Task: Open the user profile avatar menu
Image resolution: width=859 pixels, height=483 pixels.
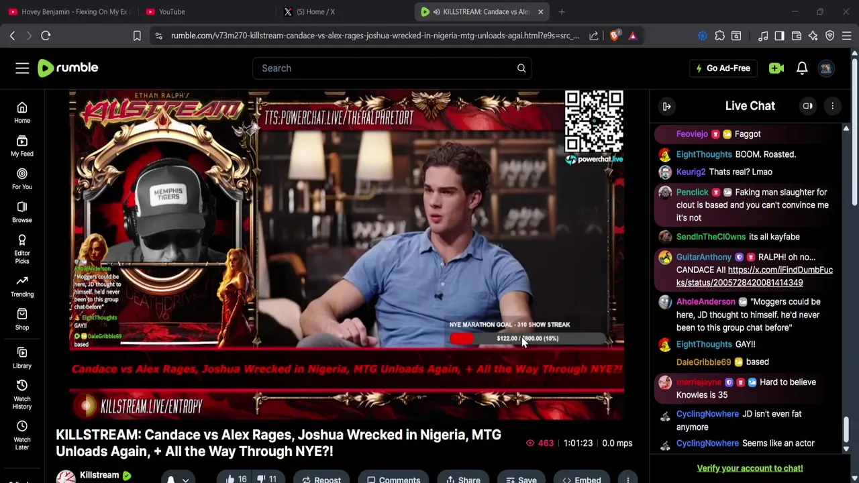Action: click(x=826, y=68)
